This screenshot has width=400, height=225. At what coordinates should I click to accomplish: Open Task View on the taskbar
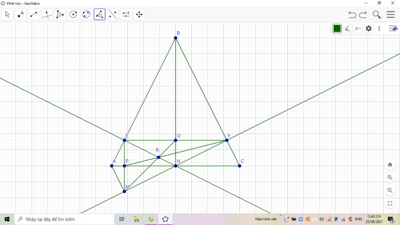[122, 219]
